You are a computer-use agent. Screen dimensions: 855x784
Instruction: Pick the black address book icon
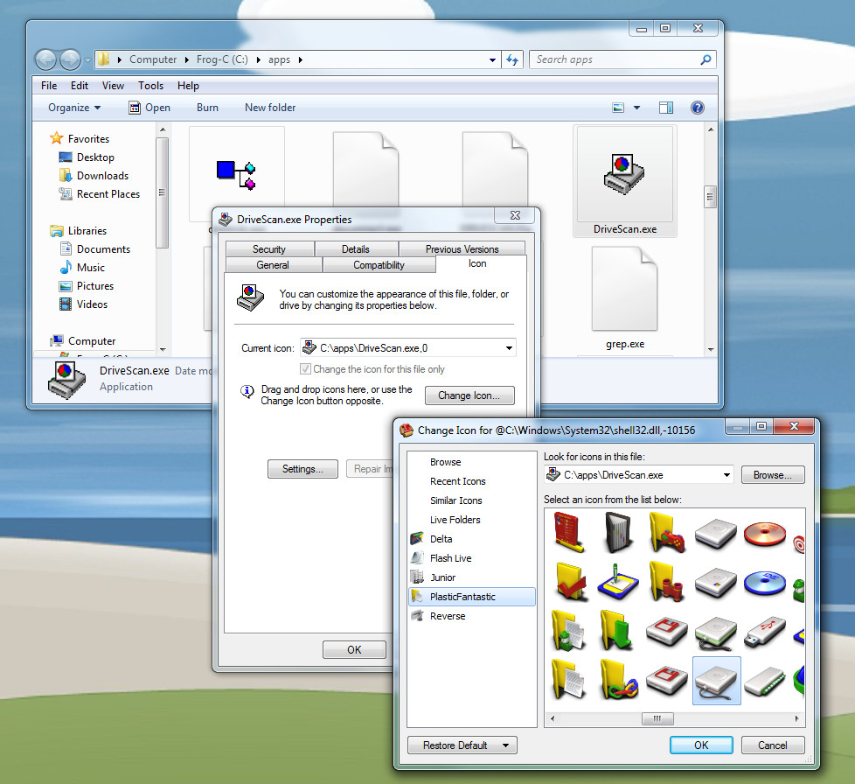point(618,533)
